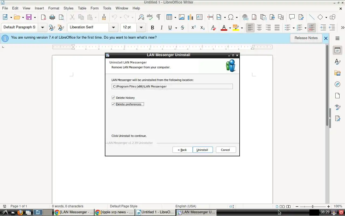Open the Help menu
The image size is (345, 216).
tap(136, 8)
